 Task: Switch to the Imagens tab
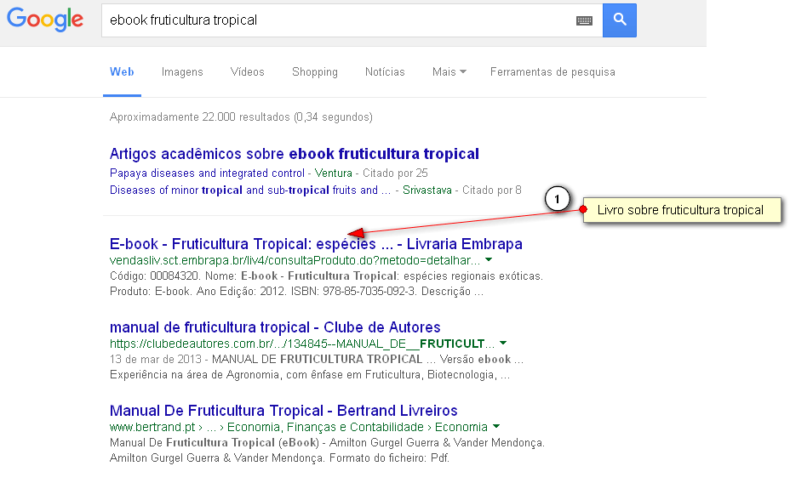click(x=182, y=72)
